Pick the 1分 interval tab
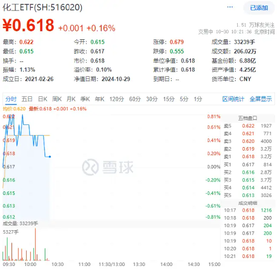Image resolution: width=277 pixels, height=269 pixels. pyautogui.click(x=198, y=99)
